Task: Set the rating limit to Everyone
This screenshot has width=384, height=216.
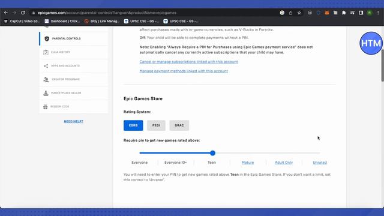Action: click(140, 163)
